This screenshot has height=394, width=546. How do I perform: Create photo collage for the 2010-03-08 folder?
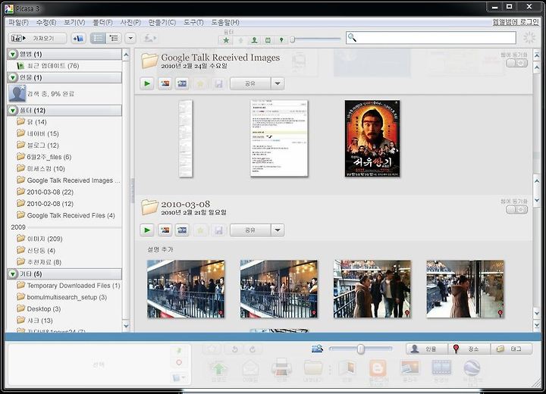(165, 230)
